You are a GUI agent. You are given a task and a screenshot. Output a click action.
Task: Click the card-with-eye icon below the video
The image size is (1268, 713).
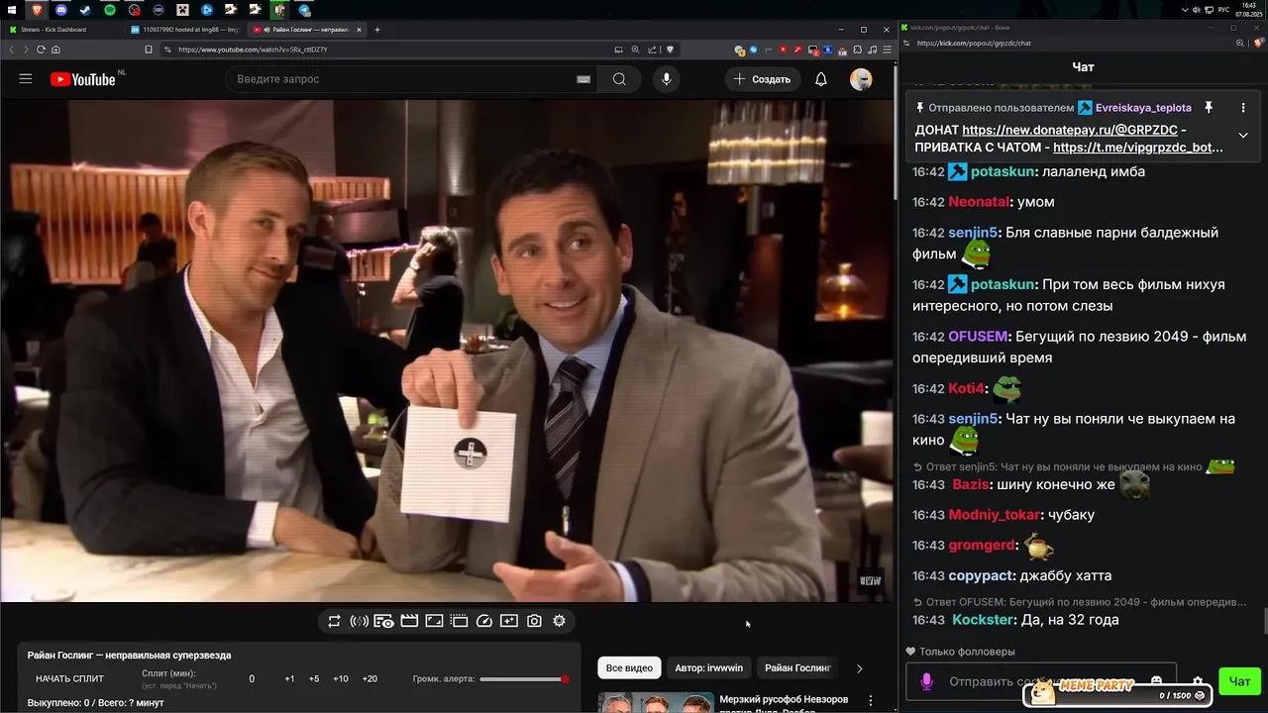[384, 621]
